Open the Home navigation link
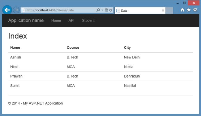201x116 pixels. (x=56, y=20)
